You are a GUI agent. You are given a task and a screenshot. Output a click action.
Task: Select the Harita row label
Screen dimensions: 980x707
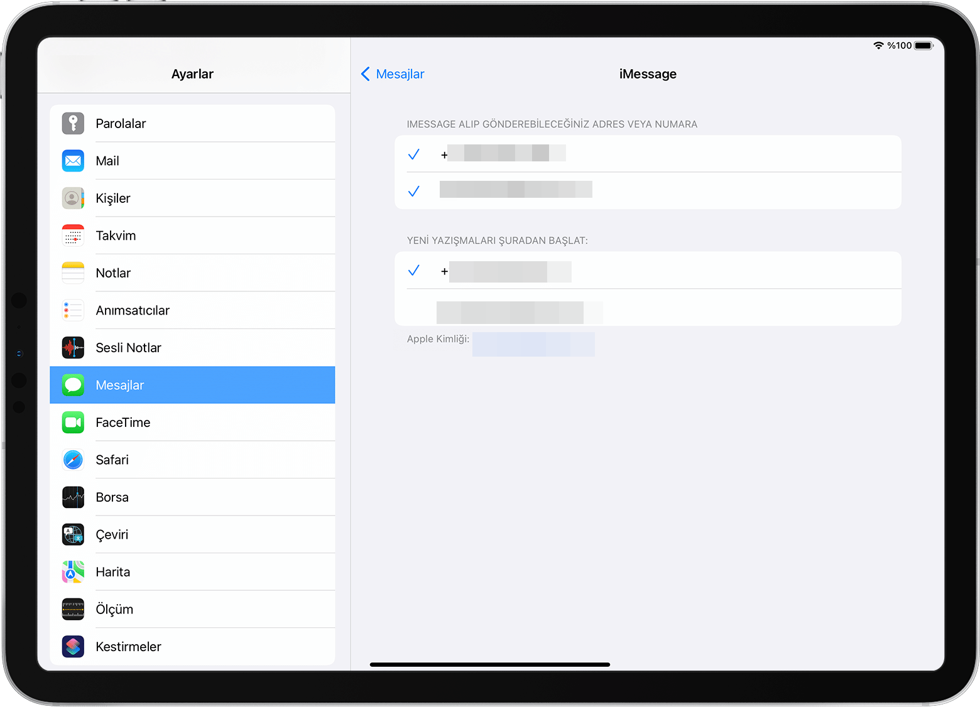coord(113,572)
